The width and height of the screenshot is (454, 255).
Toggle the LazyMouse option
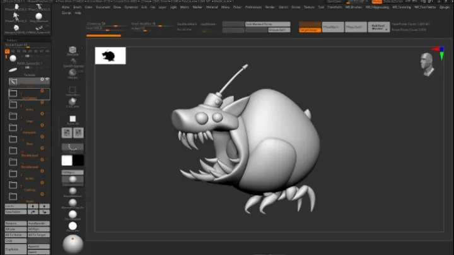(x=208, y=25)
